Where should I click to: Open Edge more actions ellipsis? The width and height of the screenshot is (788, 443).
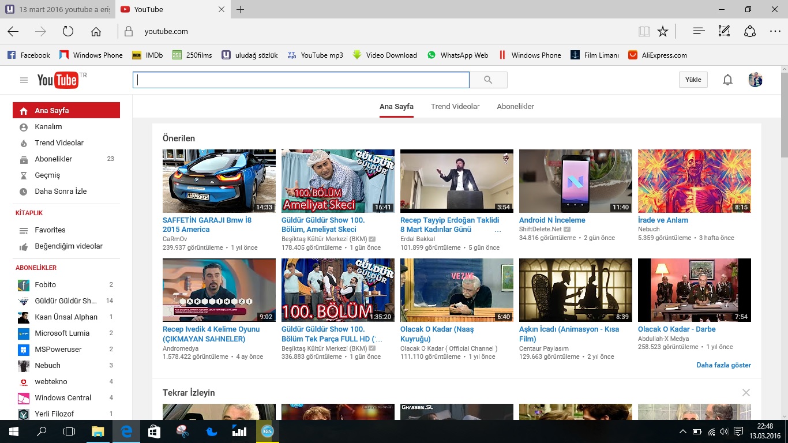pyautogui.click(x=775, y=31)
